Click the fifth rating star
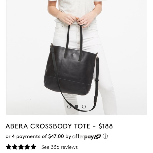Screen dimensions: 153x153 click(34, 147)
